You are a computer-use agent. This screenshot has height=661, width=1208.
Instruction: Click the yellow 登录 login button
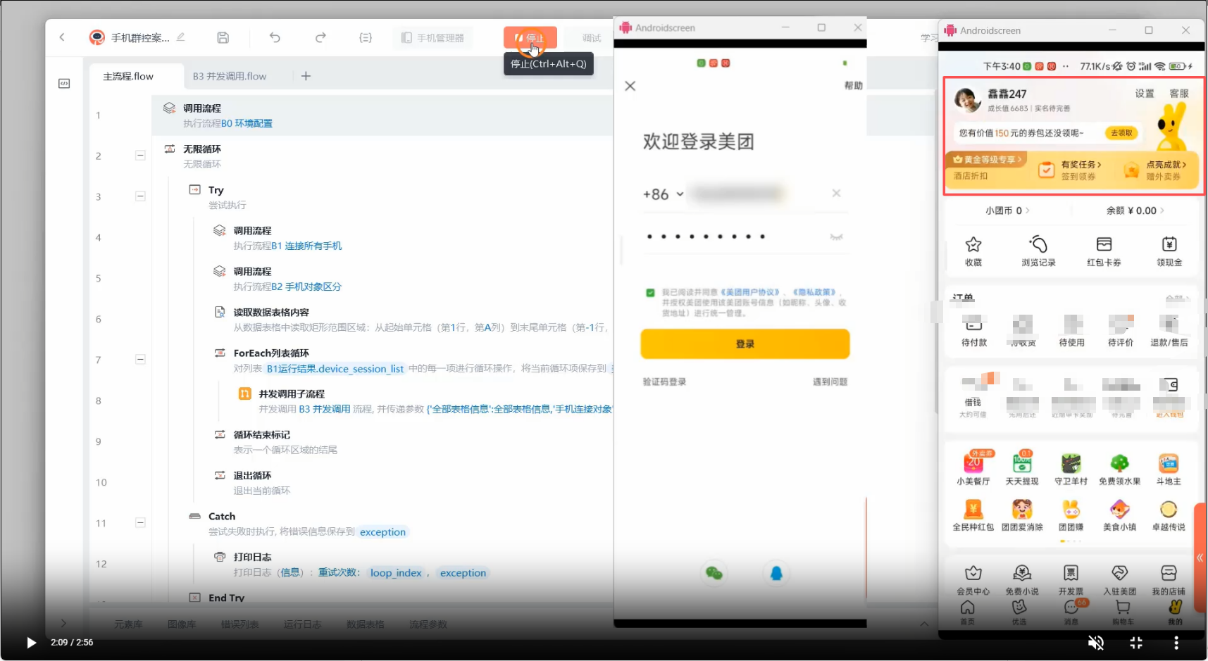point(745,344)
